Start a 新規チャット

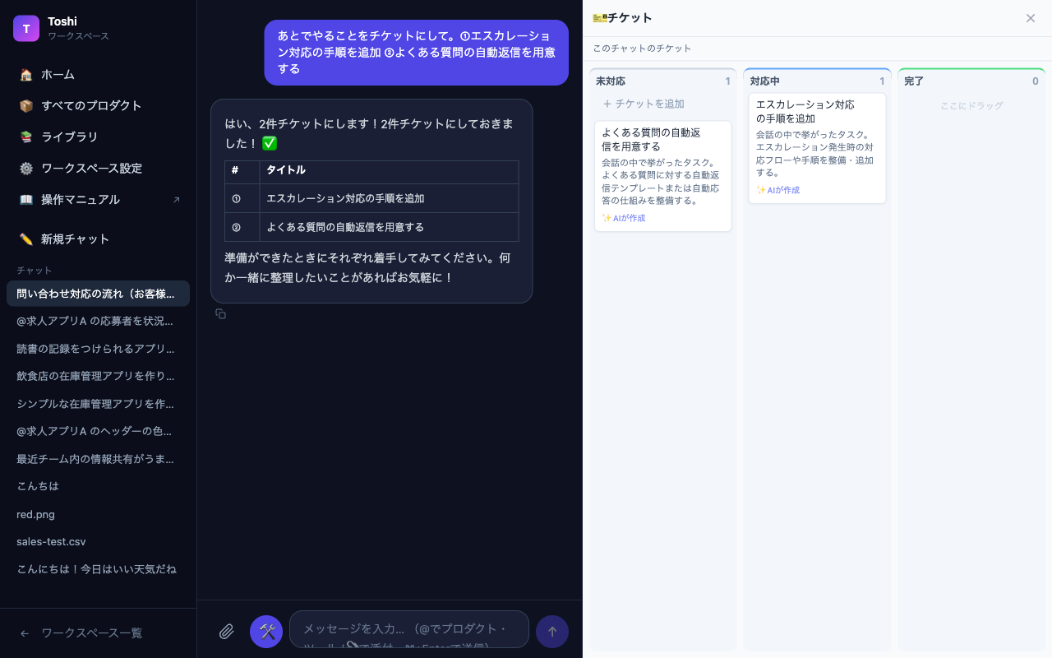99,239
